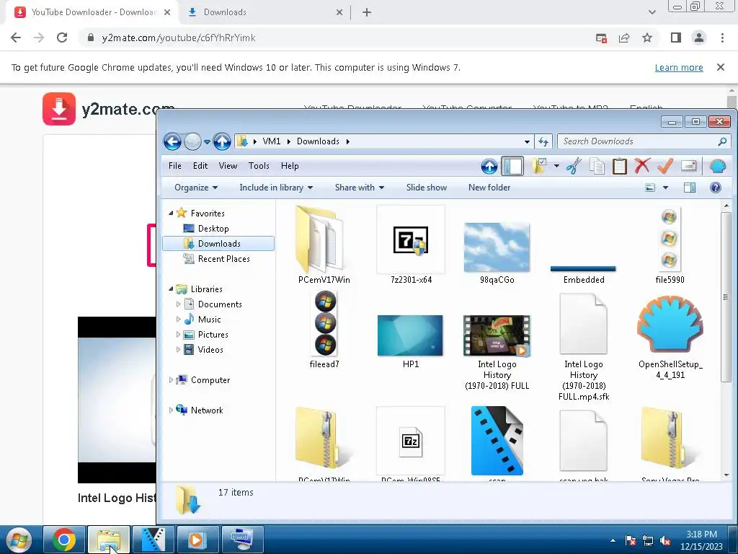
Task: Click the Chrome address bar URL
Action: click(179, 38)
